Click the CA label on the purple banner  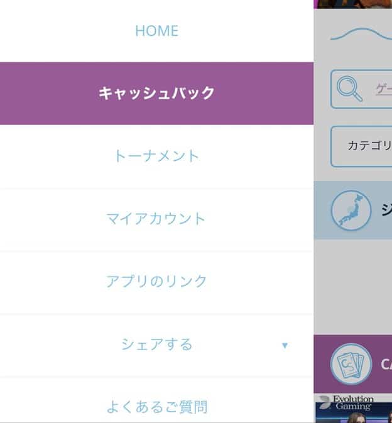pos(386,364)
